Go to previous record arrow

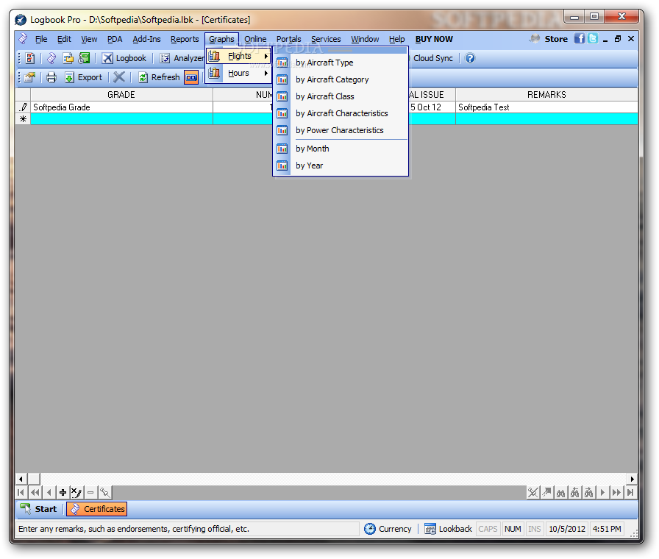pos(49,492)
